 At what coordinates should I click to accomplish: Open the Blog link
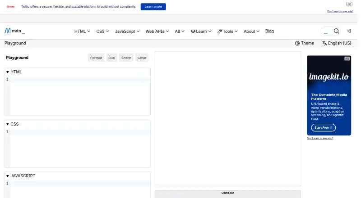[x=269, y=31]
